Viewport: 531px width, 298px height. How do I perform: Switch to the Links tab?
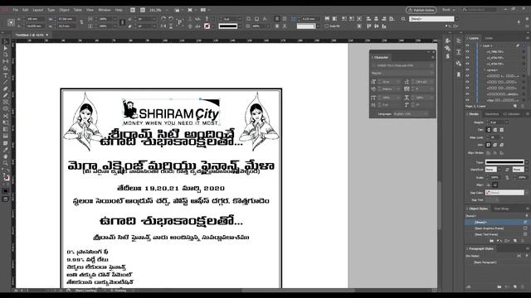[x=489, y=38]
